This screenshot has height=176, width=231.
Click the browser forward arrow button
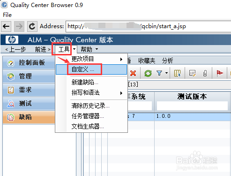[19, 26]
